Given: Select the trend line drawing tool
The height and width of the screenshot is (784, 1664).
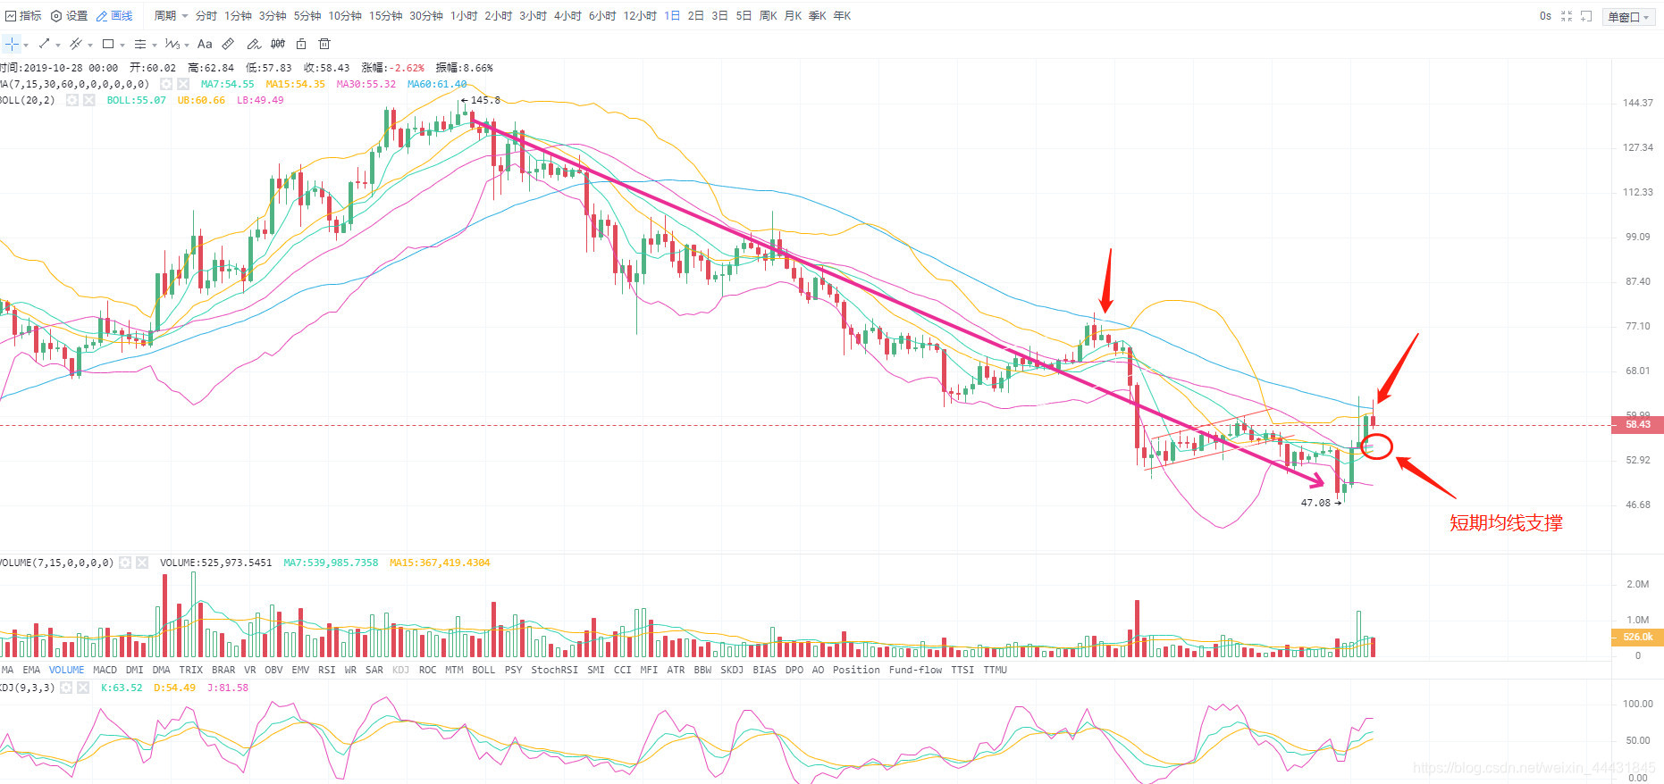Looking at the screenshot, I should 44,44.
